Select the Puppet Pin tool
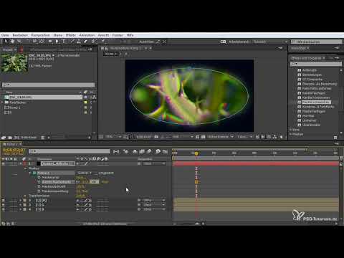Image resolution: width=344 pixels, height=258 pixels. [x=102, y=42]
